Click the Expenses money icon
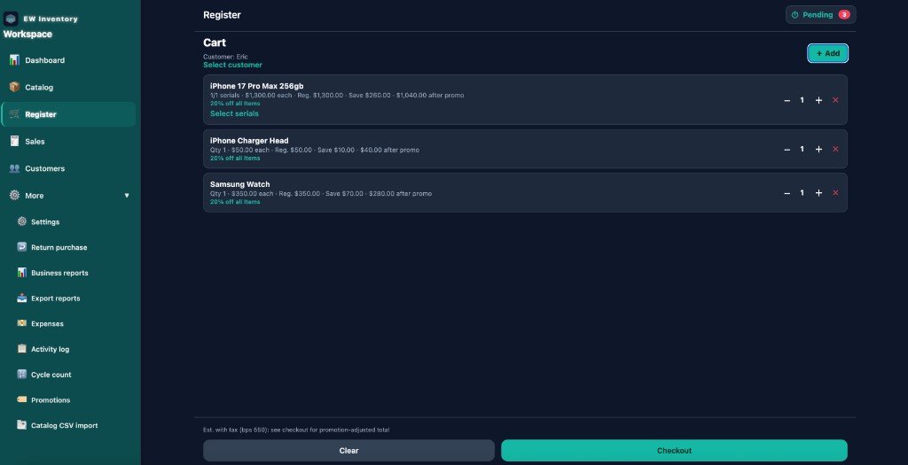908x465 pixels. pyautogui.click(x=22, y=323)
